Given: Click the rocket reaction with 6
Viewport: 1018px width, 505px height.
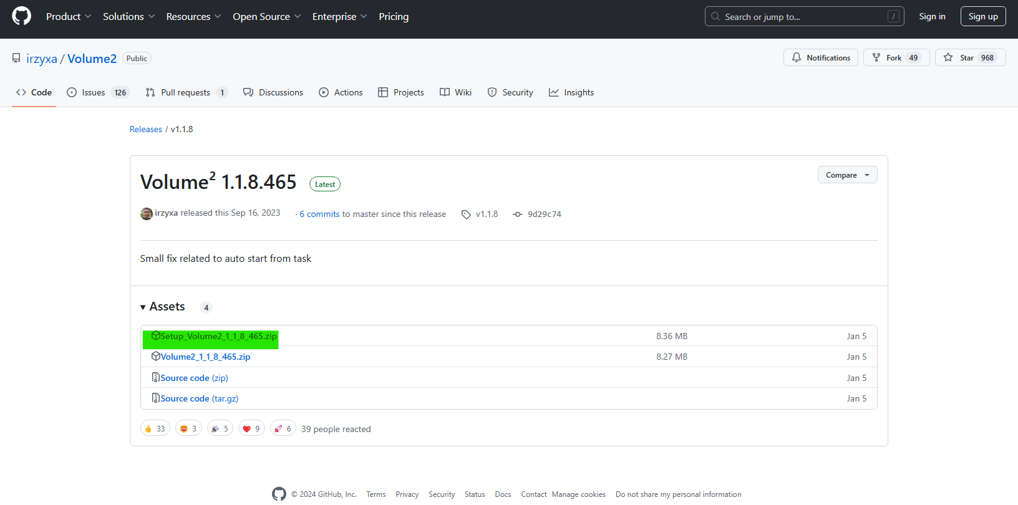Looking at the screenshot, I should (283, 428).
